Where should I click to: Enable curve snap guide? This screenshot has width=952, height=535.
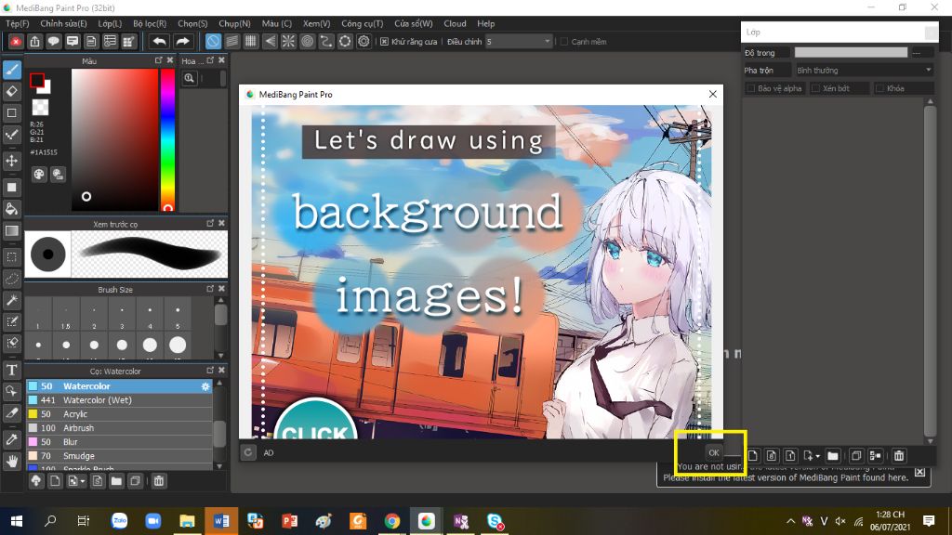326,41
